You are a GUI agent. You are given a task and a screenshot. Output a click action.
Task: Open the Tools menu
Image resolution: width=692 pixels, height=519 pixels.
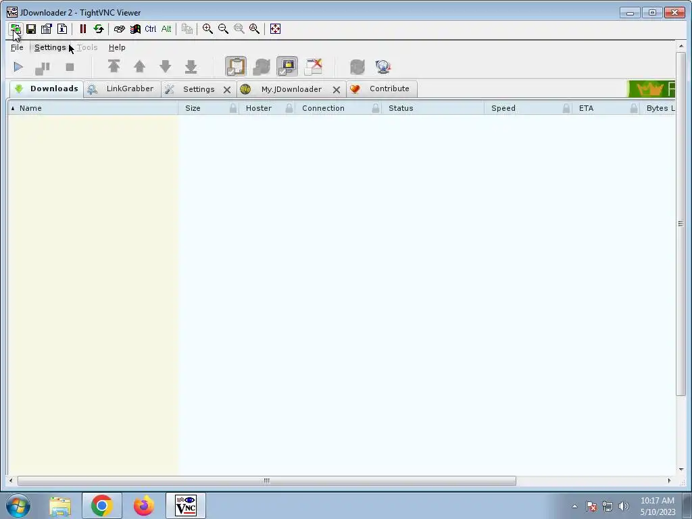click(87, 47)
